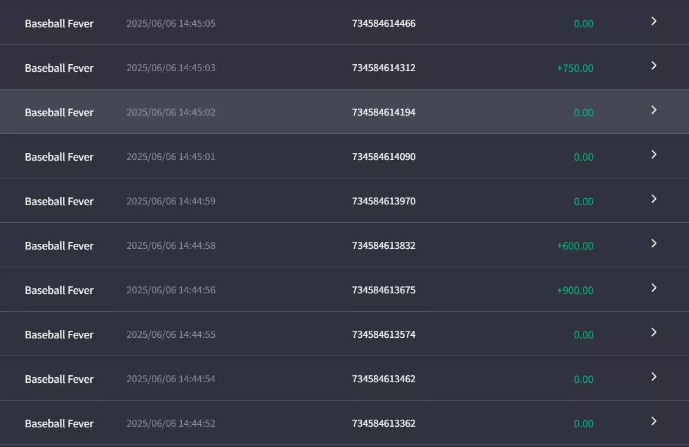Expand entry timed 14:44:59 via arrow
The width and height of the screenshot is (689, 447).
pyautogui.click(x=654, y=199)
